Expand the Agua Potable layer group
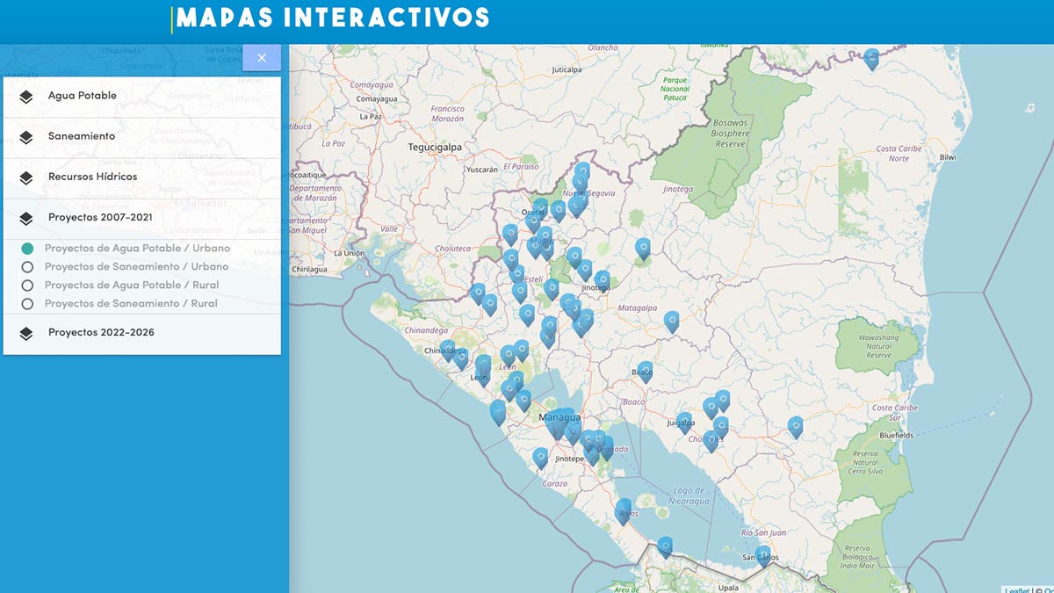This screenshot has height=593, width=1054. point(142,97)
